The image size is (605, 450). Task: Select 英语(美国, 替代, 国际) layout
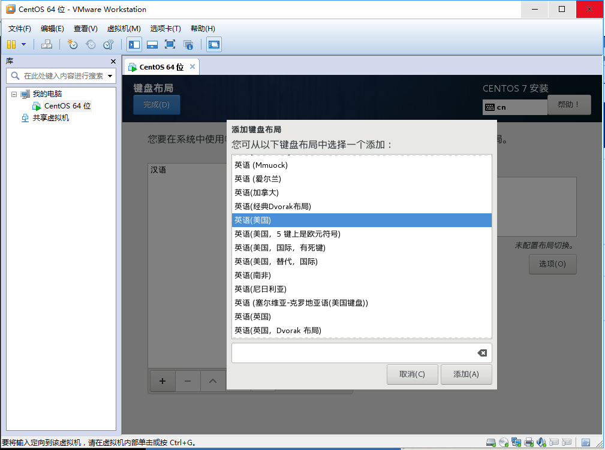(362, 261)
